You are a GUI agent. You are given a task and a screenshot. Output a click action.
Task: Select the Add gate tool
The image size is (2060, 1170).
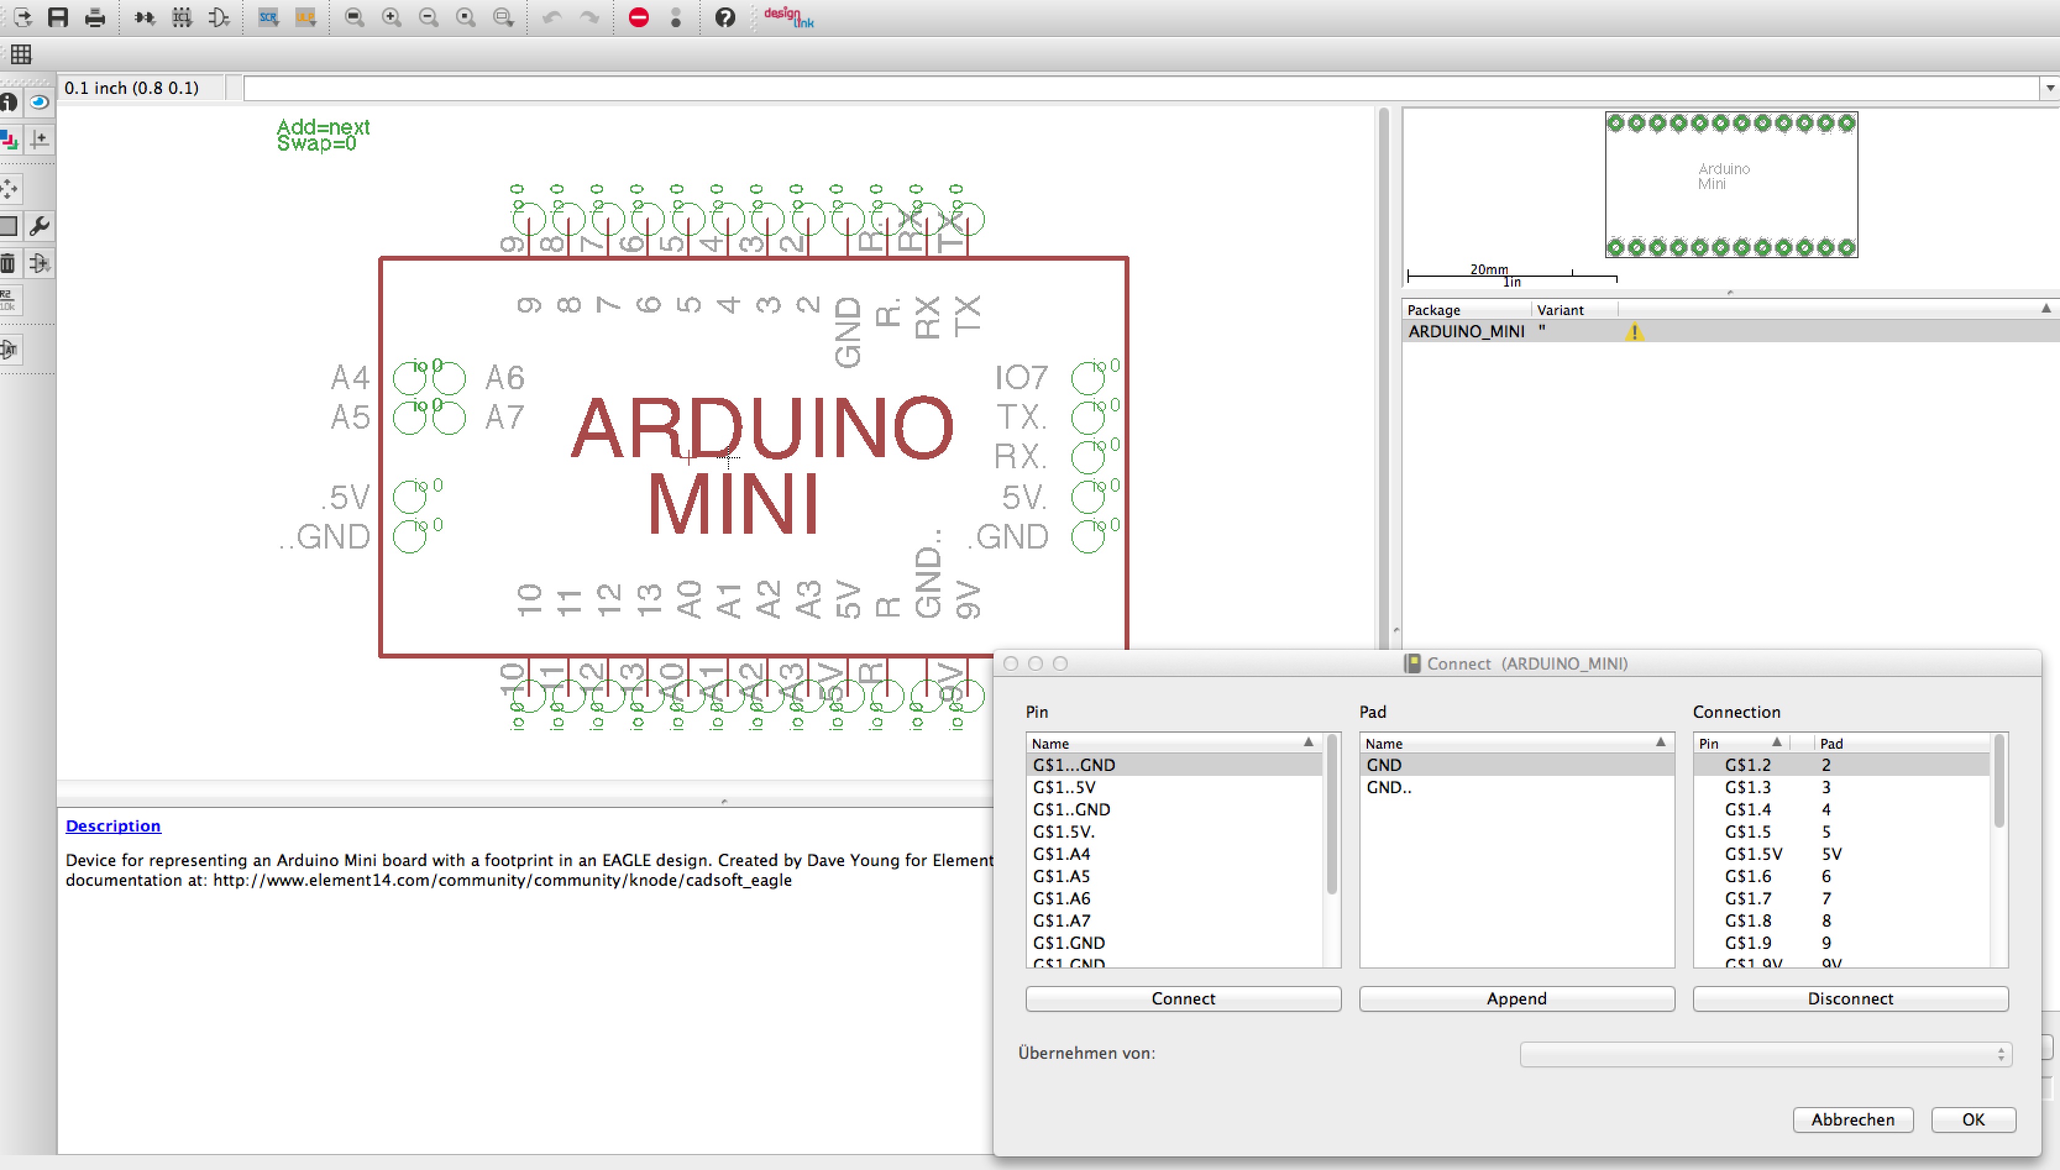pos(40,263)
